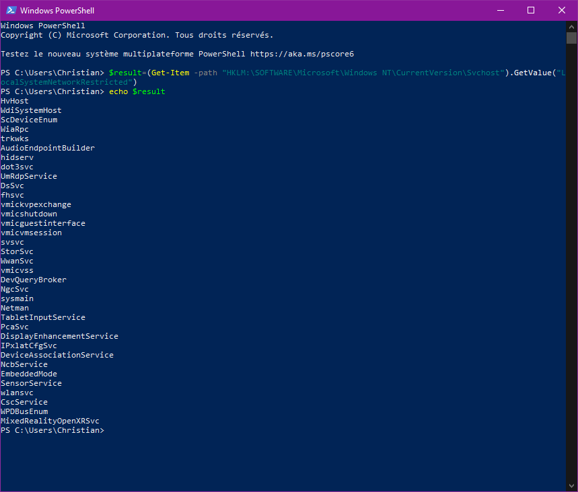Click the DisplayEnhancementService output line

coord(59,336)
